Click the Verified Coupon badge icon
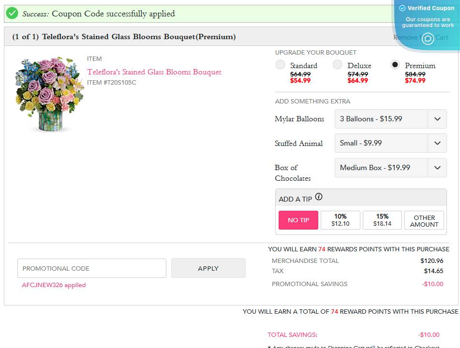 [x=402, y=8]
